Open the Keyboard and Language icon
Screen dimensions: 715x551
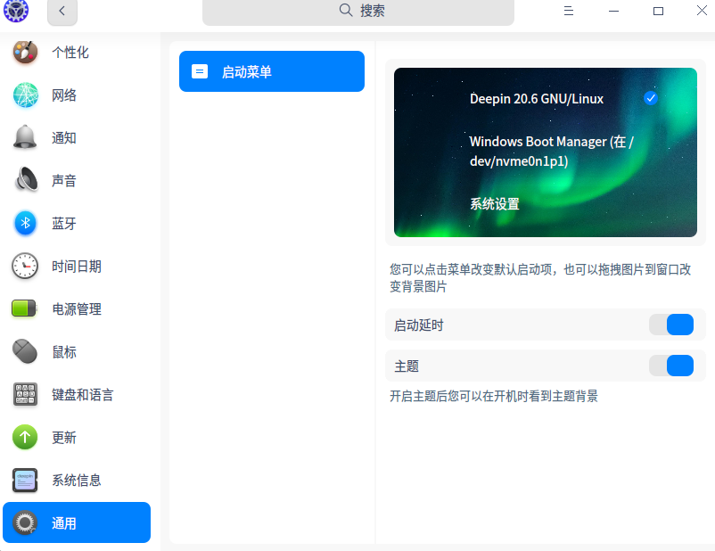[x=25, y=394]
